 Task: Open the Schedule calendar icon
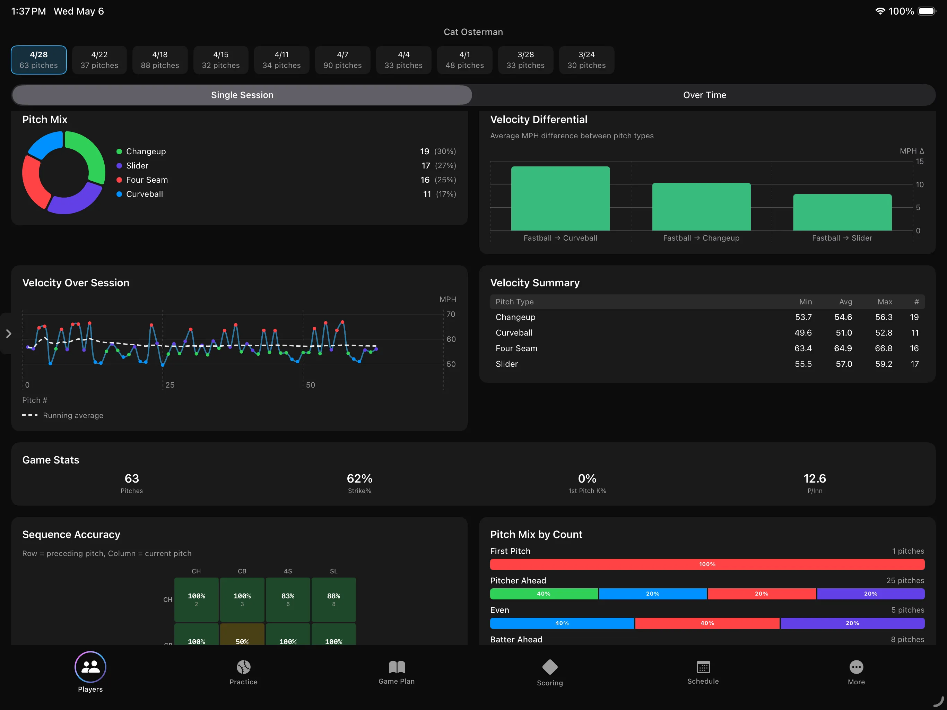click(703, 667)
